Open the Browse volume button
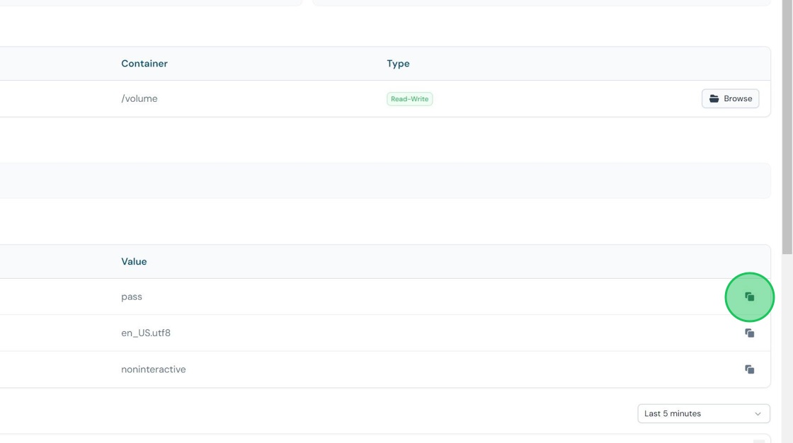Screen dimensions: 793x443 point(730,98)
